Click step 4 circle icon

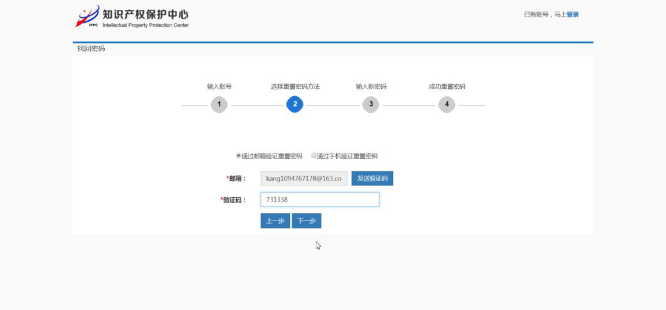pos(447,105)
